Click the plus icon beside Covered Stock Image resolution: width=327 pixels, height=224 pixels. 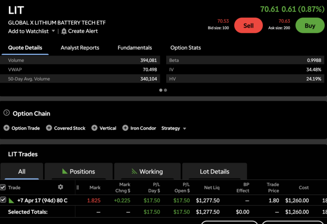click(x=49, y=128)
